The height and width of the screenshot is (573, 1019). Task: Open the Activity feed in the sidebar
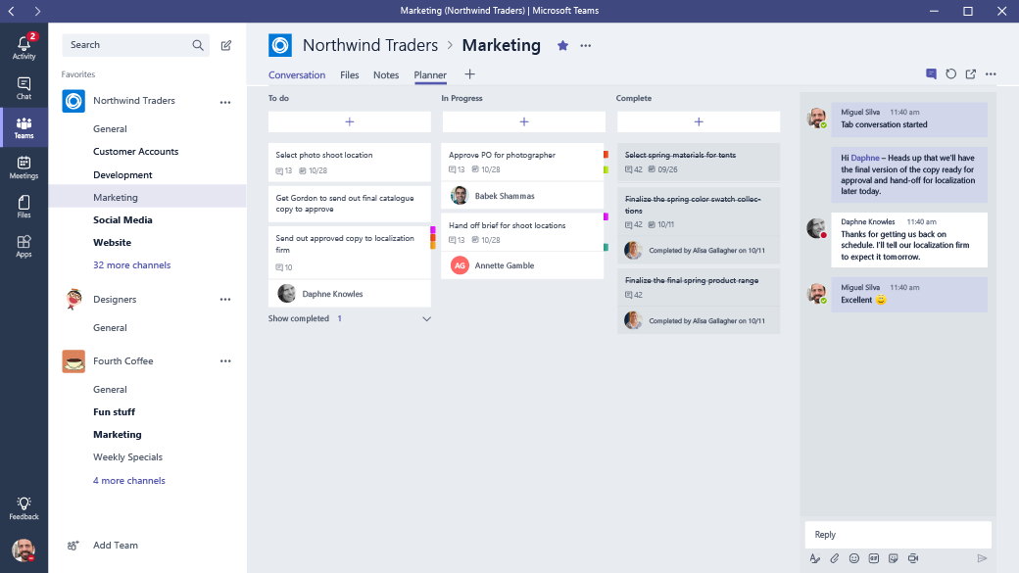coord(24,47)
